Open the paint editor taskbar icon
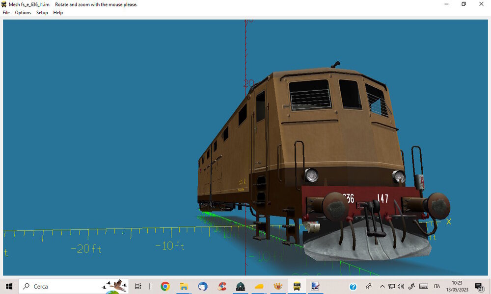491x294 pixels. (315, 286)
